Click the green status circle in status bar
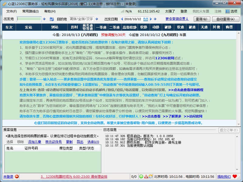This screenshot has height=182, width=243. [141, 177]
